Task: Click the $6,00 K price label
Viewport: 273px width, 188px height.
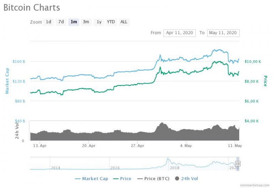Action: pos(252,101)
